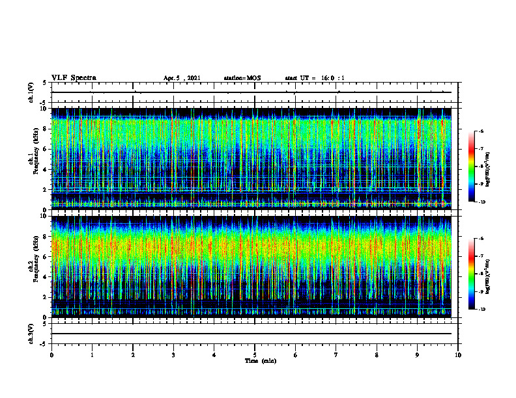The height and width of the screenshot is (398, 516).
Task: Select the date label "Apr. 5 , 2021"
Action: [182, 78]
